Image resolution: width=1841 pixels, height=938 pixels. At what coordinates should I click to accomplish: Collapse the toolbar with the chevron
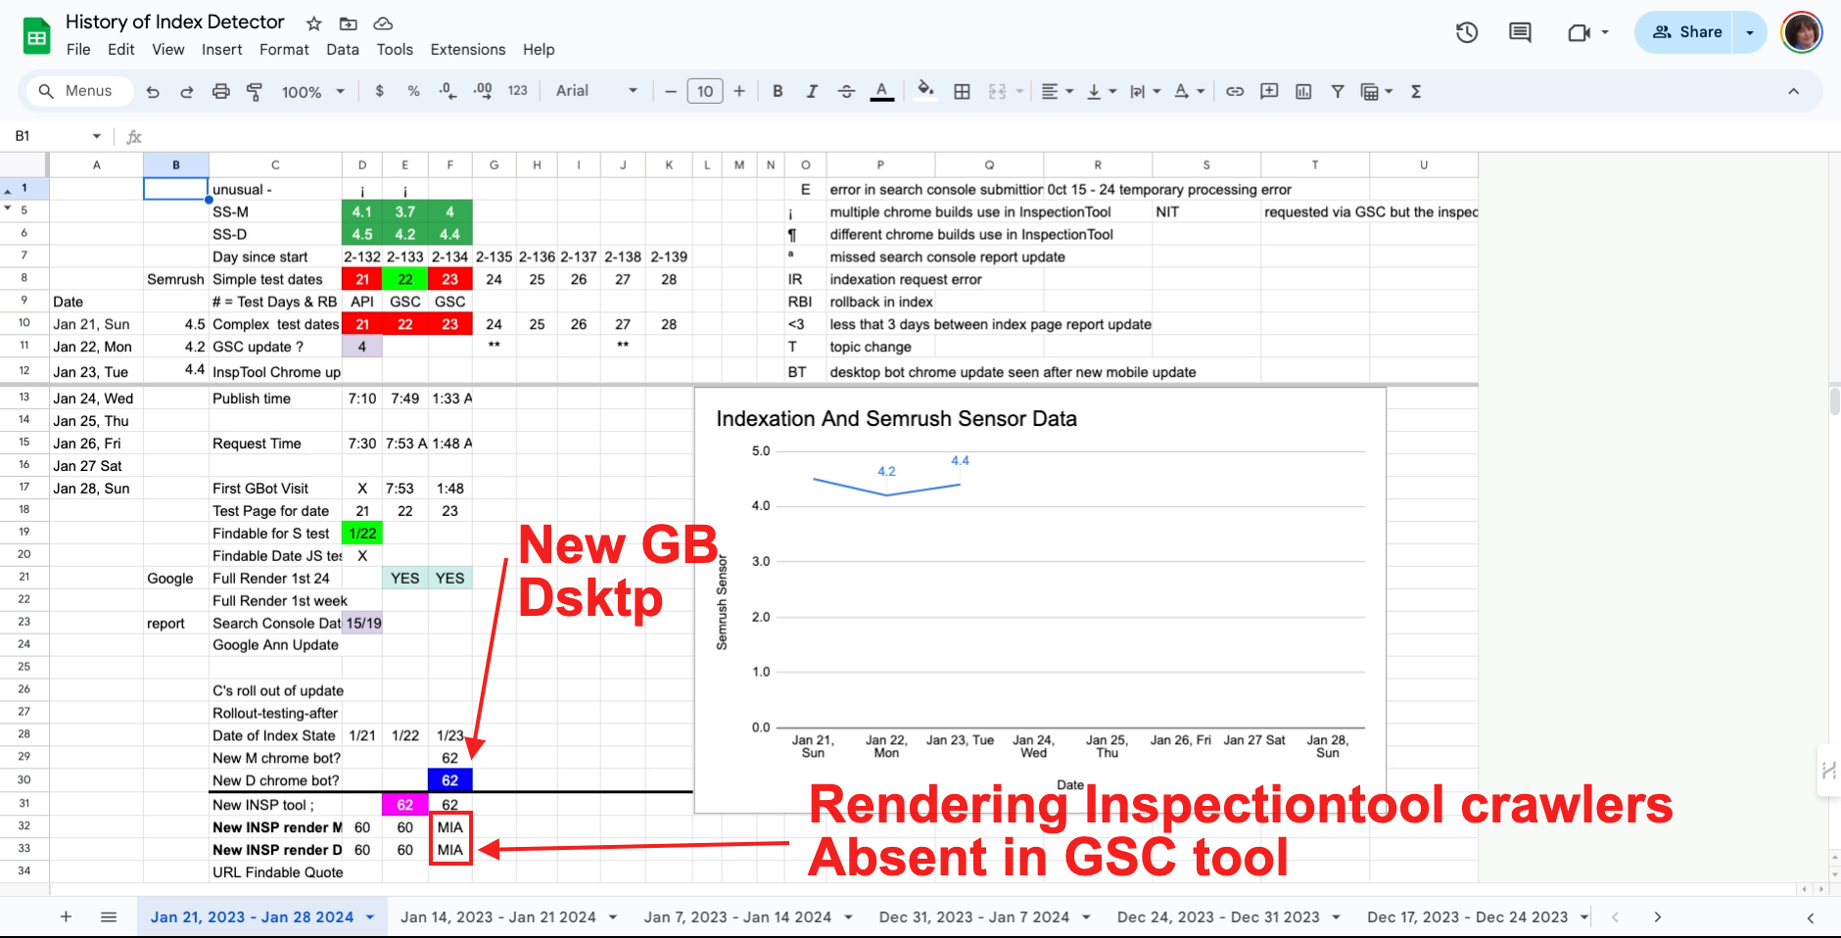click(x=1793, y=91)
